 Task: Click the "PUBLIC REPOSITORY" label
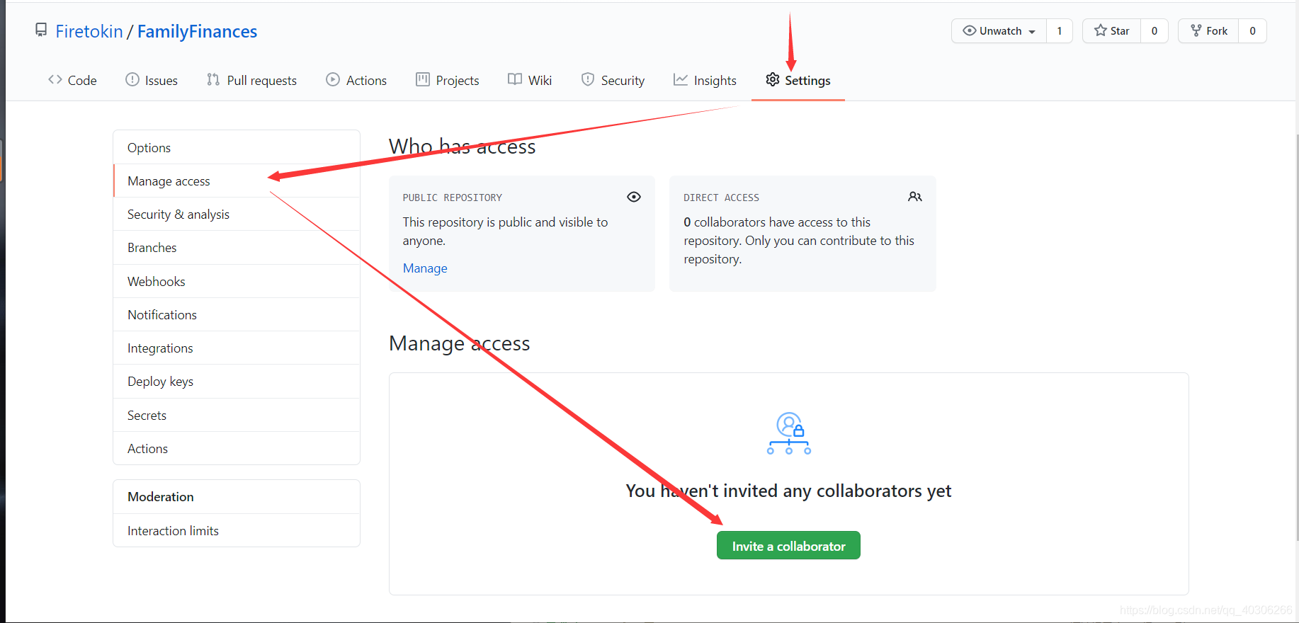453,198
